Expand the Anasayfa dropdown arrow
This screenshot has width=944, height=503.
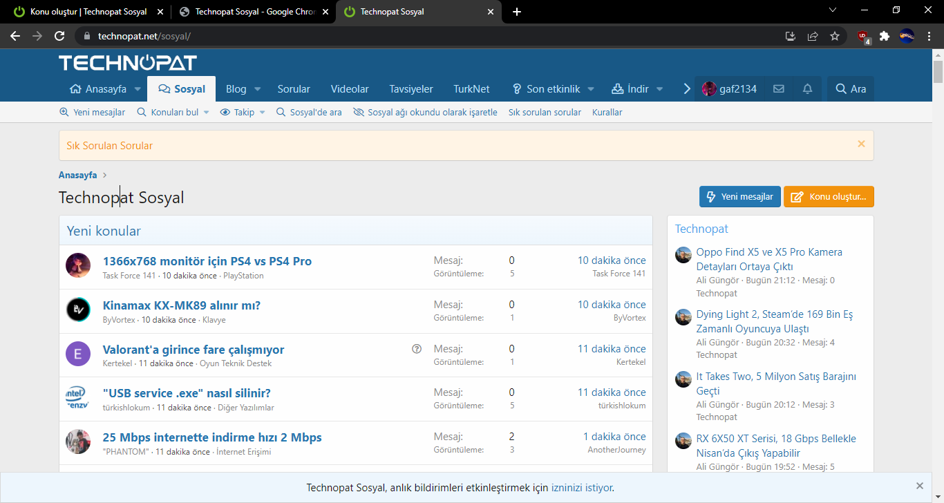(x=138, y=89)
